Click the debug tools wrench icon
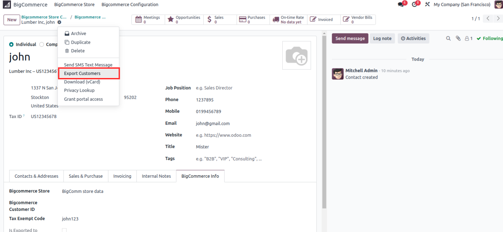503x232 pixels. pyautogui.click(x=427, y=5)
